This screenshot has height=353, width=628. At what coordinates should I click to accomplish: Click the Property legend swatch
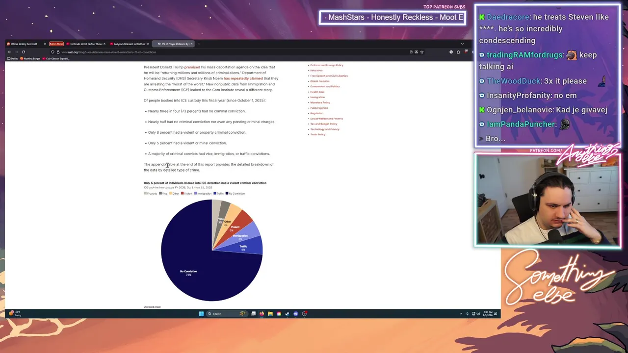tap(145, 194)
